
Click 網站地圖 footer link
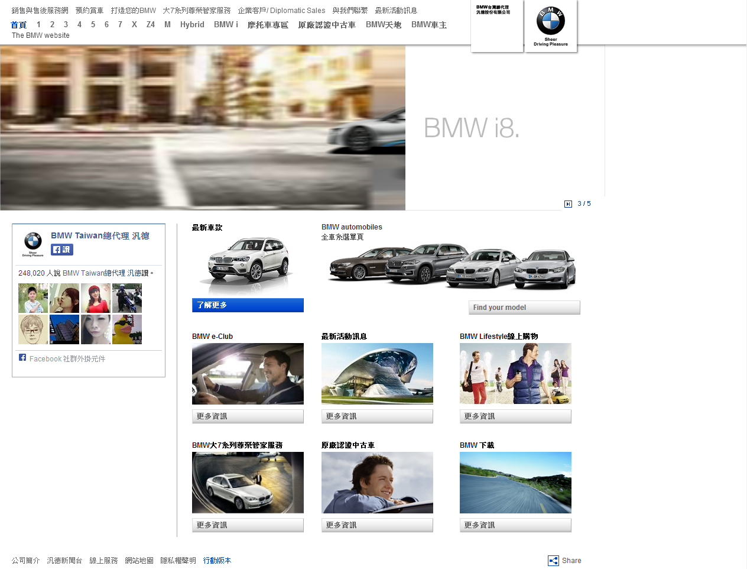[139, 561]
